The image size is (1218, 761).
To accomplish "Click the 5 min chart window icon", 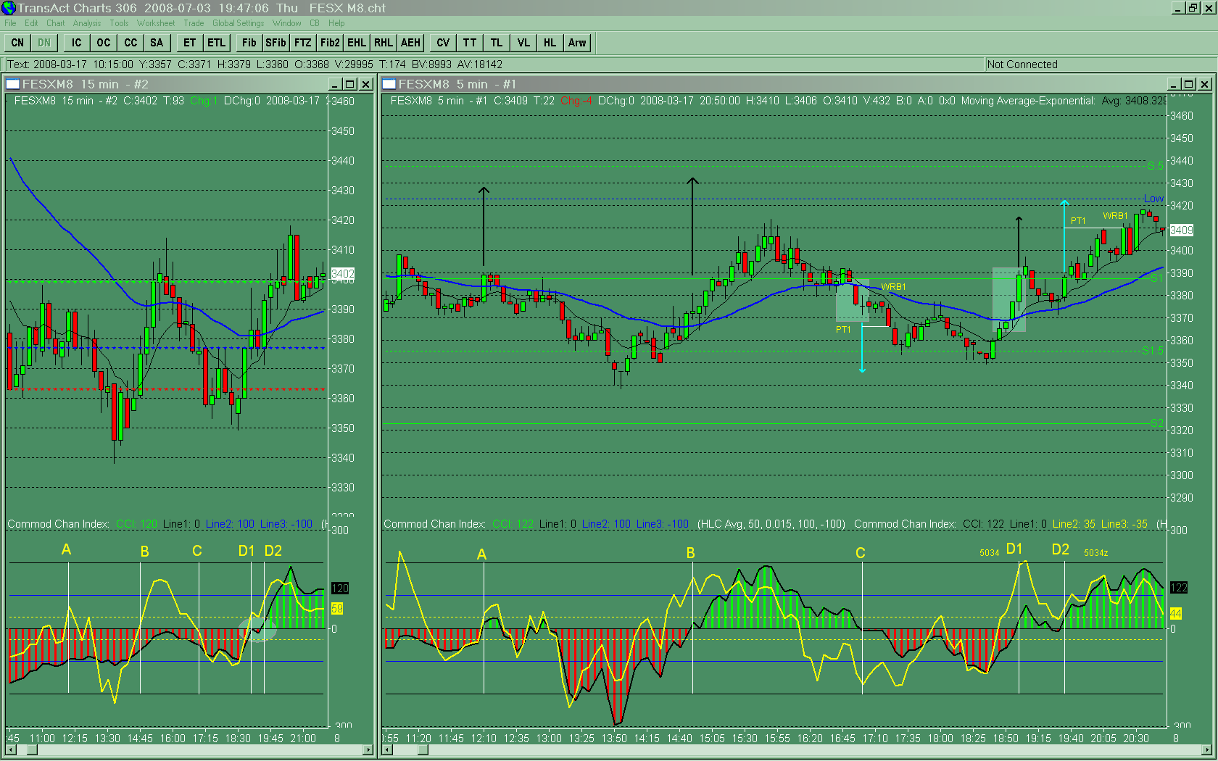I will point(389,84).
